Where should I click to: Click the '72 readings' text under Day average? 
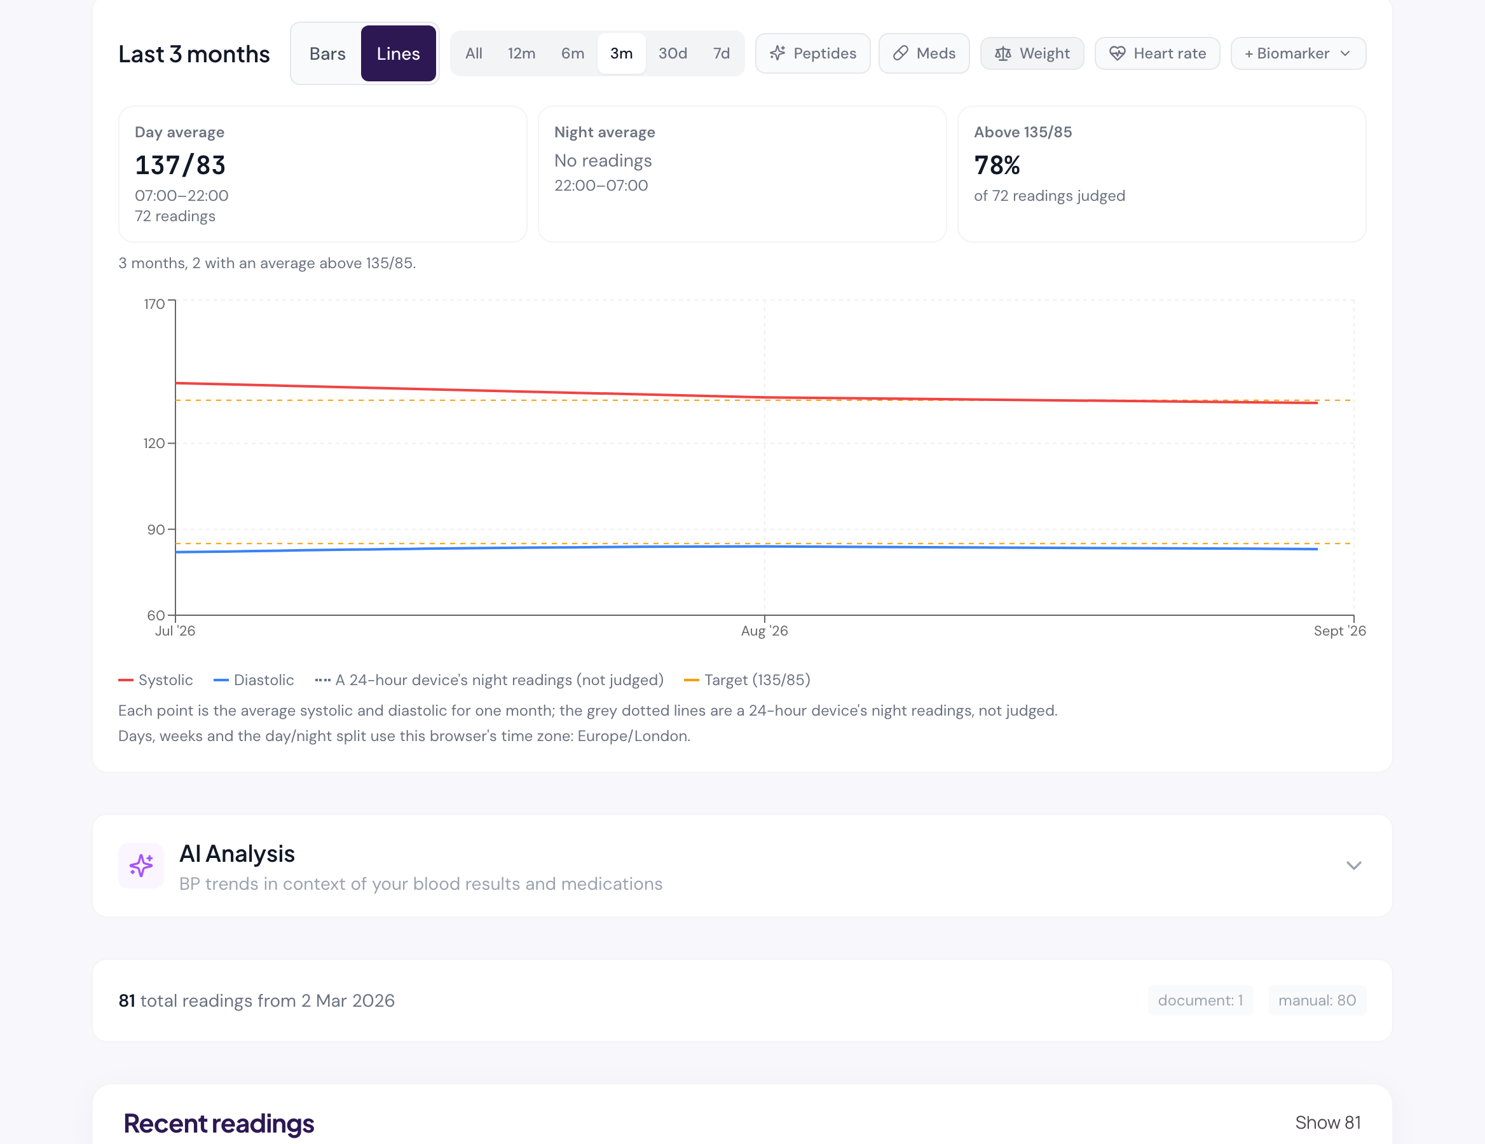tap(175, 216)
